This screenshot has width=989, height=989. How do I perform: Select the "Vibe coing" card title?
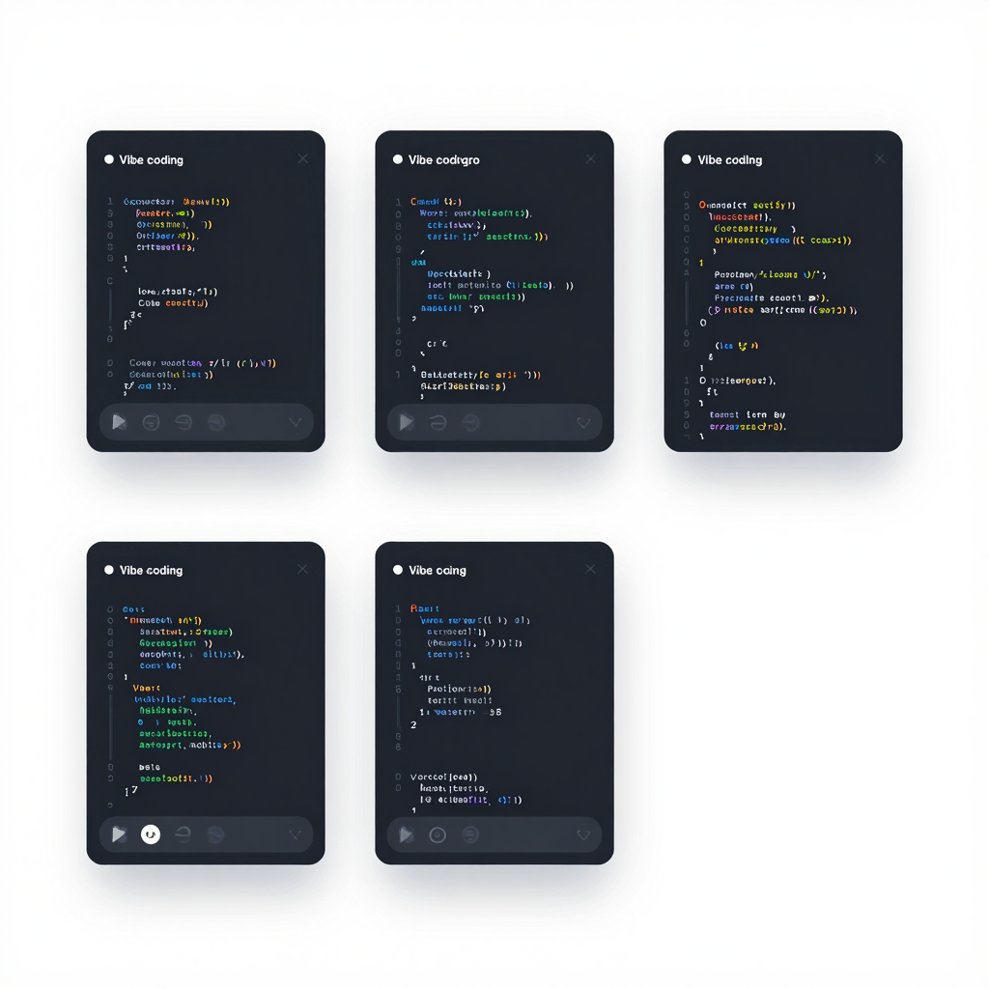point(437,570)
